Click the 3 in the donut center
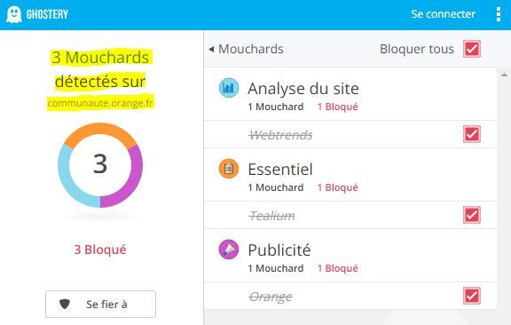The image size is (511, 325). click(100, 163)
